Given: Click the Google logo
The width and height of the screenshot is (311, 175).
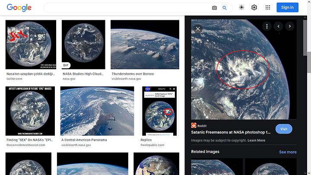Looking at the screenshot, I should [19, 7].
